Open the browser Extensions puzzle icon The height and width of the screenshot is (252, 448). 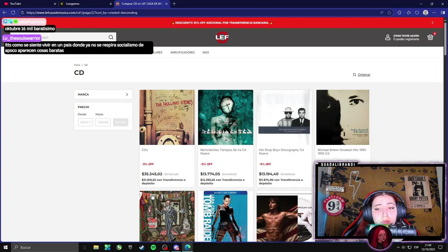(399, 13)
